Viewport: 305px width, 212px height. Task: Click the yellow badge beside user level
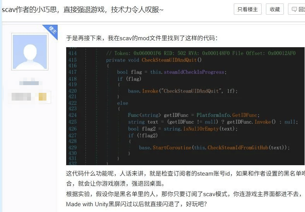(43, 97)
